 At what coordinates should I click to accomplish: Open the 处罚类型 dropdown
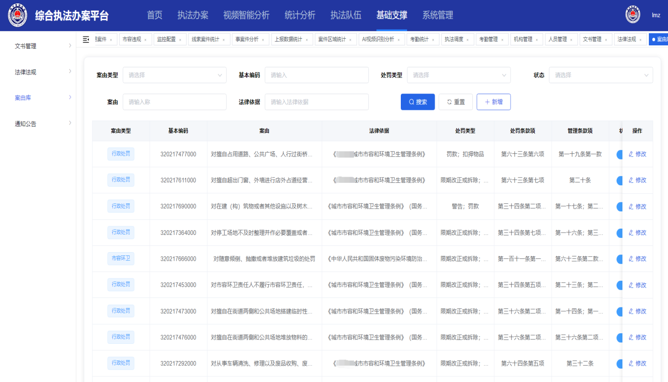point(459,75)
